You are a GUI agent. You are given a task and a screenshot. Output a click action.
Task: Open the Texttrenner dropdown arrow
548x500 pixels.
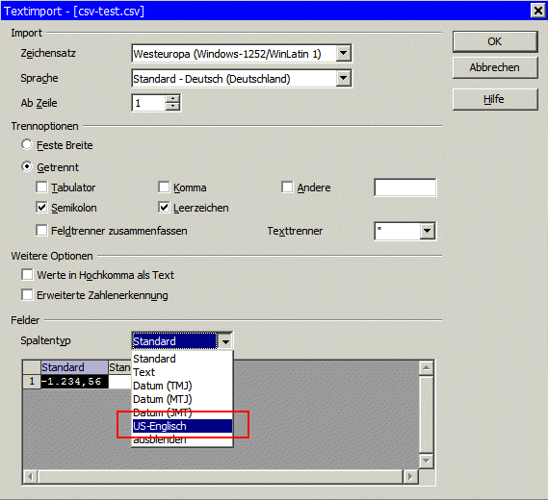tap(427, 231)
